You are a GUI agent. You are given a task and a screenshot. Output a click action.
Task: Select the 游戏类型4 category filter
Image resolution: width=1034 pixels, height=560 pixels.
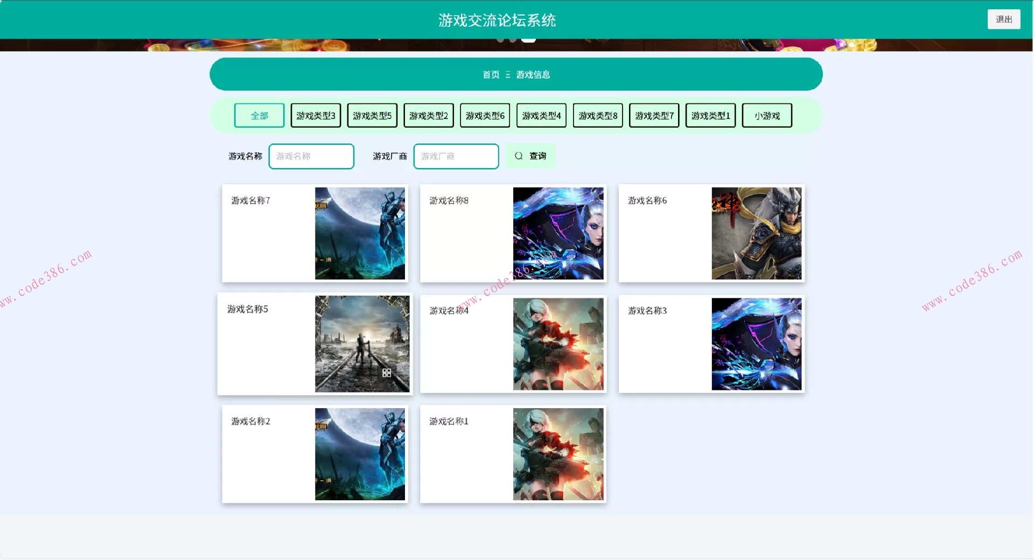(541, 115)
